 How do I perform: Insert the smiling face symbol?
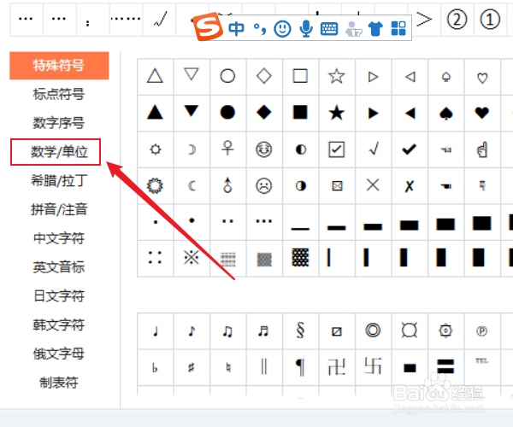pos(264,149)
